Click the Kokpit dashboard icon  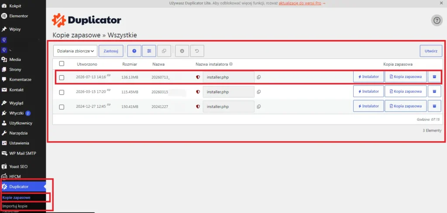tap(4, 6)
